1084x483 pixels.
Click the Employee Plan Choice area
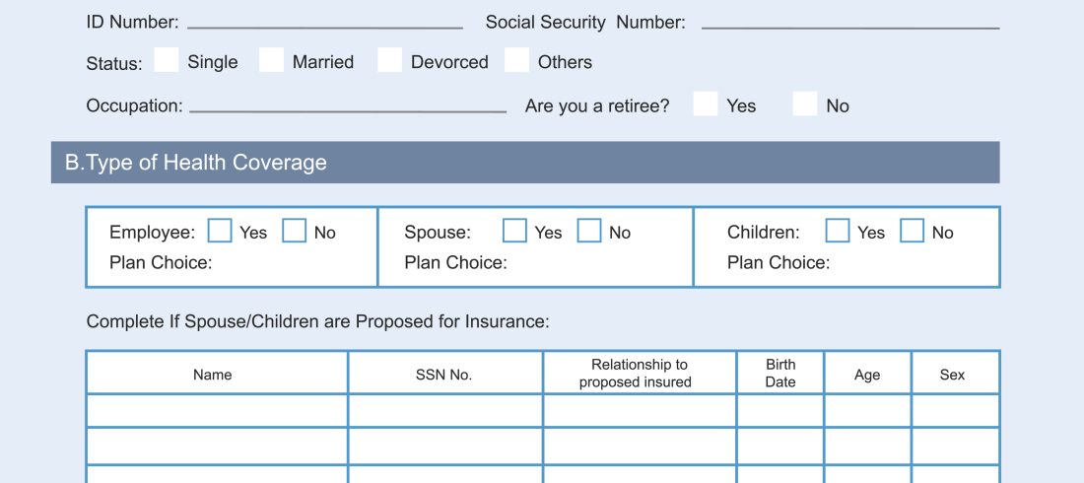tap(286, 263)
